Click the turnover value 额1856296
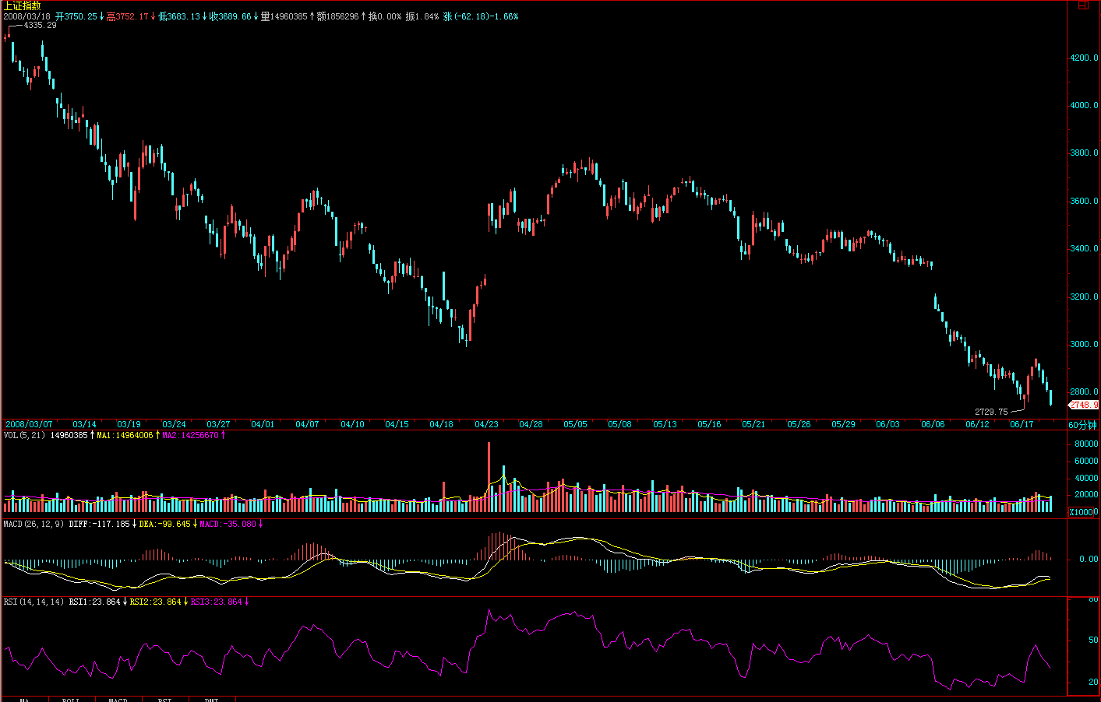1101x702 pixels. tap(338, 16)
